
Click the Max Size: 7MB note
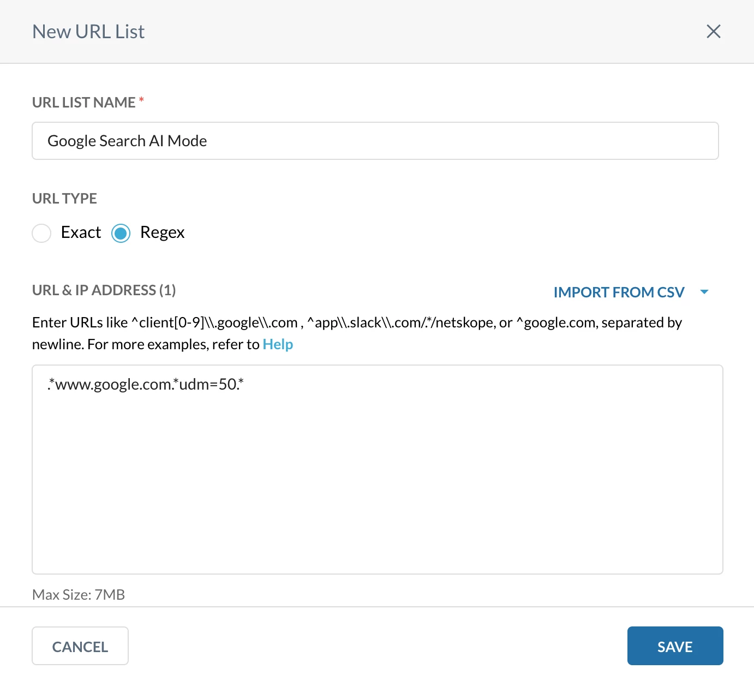click(79, 595)
